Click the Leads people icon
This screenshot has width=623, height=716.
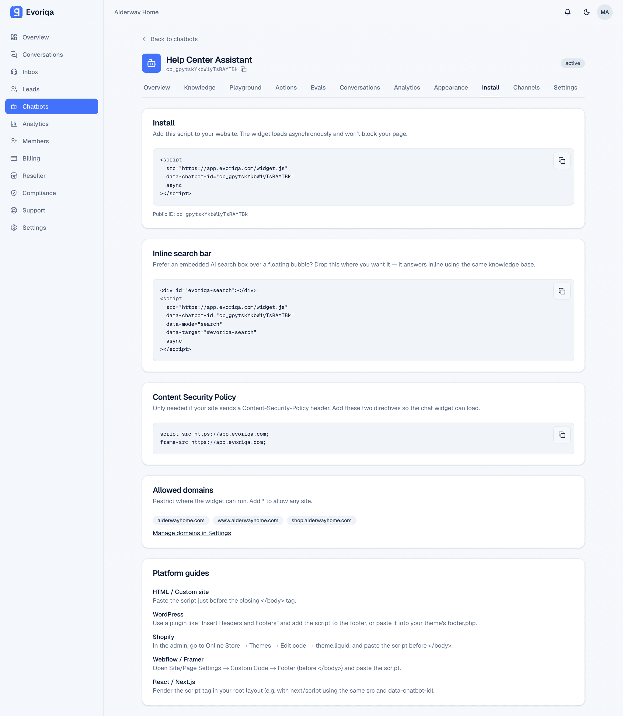[14, 89]
